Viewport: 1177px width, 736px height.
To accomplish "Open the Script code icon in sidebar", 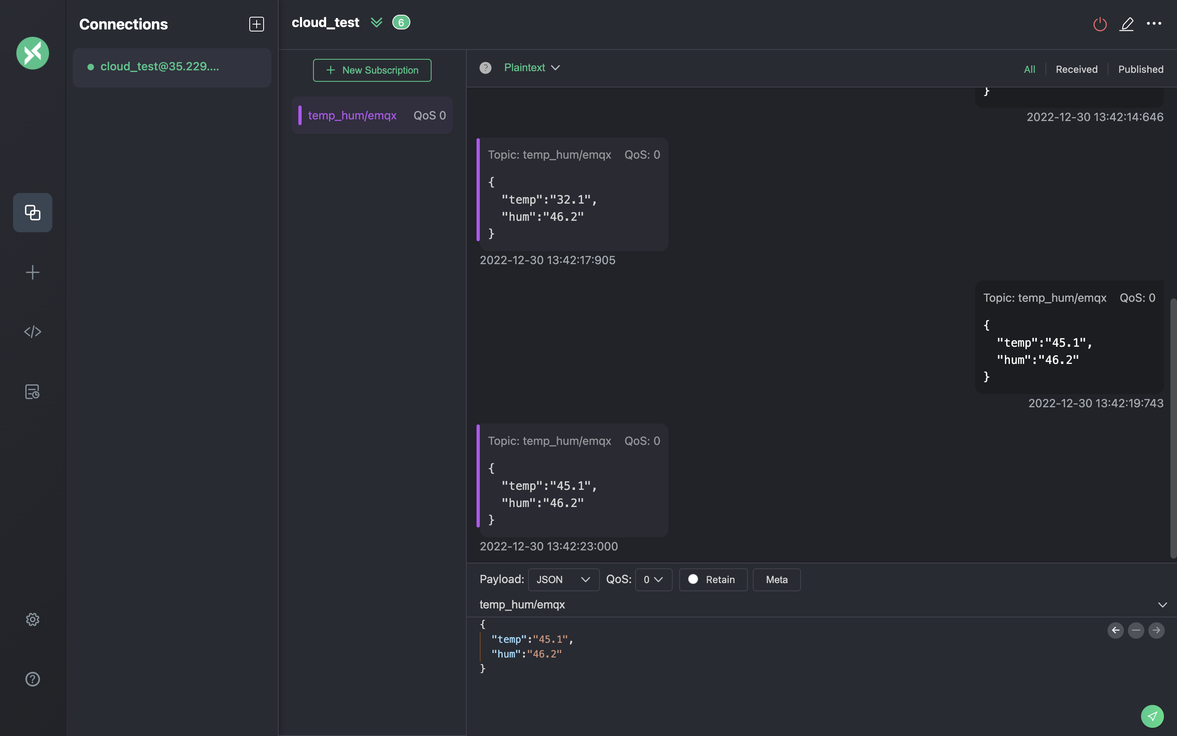I will pos(33,332).
